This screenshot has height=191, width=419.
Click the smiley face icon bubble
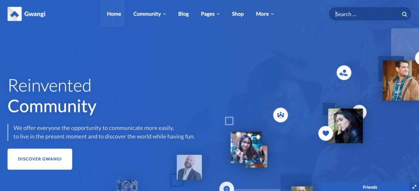[x=227, y=187]
